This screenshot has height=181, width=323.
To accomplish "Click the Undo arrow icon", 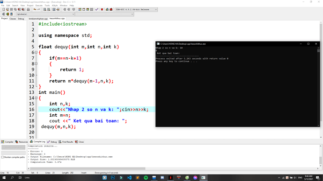I will point(35,9).
